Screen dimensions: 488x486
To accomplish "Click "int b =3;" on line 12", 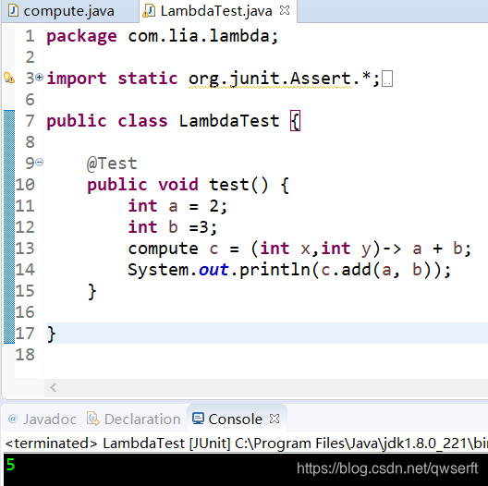I will (173, 227).
